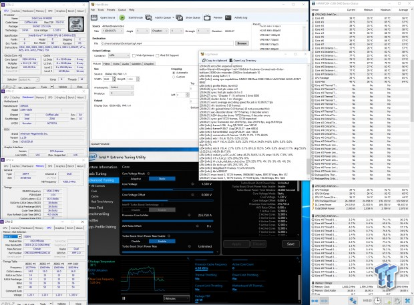Click the Show Queue icon in HandBrake
Screen dimensions: 414x305
click(179, 17)
